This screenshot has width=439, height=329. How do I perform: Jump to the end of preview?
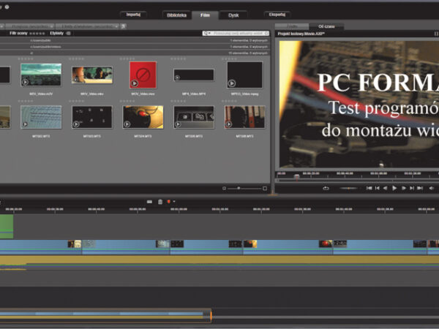pyautogui.click(x=421, y=188)
